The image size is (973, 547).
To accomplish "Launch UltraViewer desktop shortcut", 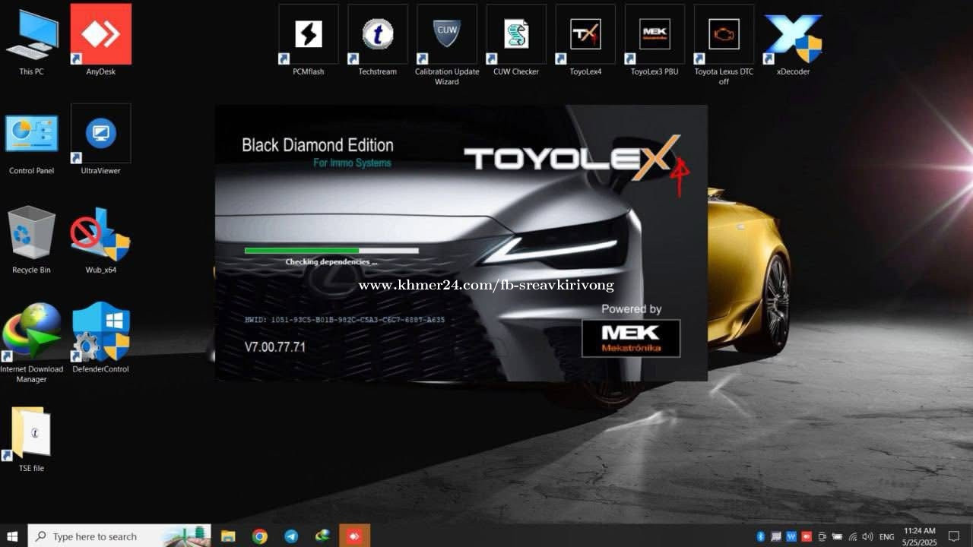I will [x=100, y=141].
